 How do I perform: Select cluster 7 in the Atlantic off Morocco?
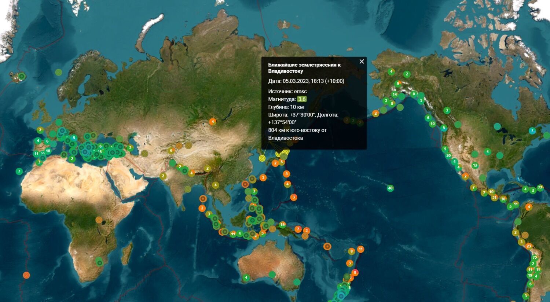click(19, 171)
